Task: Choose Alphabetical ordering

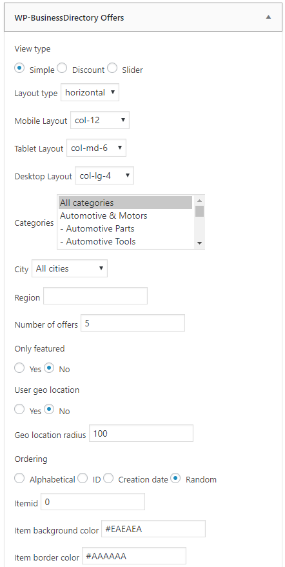Action: [x=19, y=478]
